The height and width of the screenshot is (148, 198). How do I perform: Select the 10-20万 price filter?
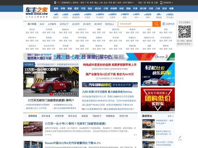[x=76, y=24]
